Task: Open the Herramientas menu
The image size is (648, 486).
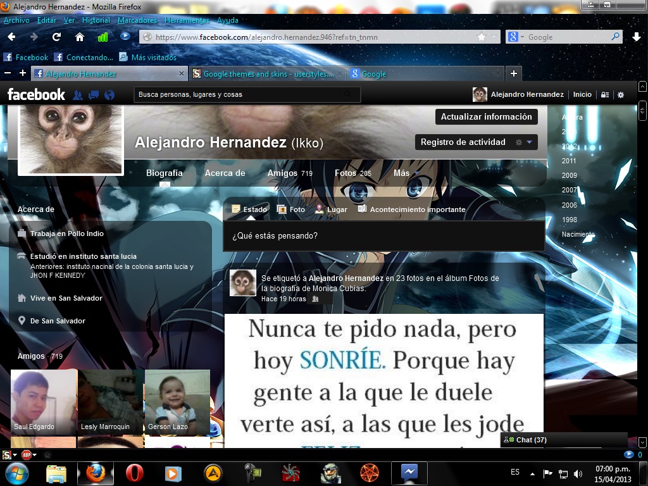Action: click(x=187, y=20)
